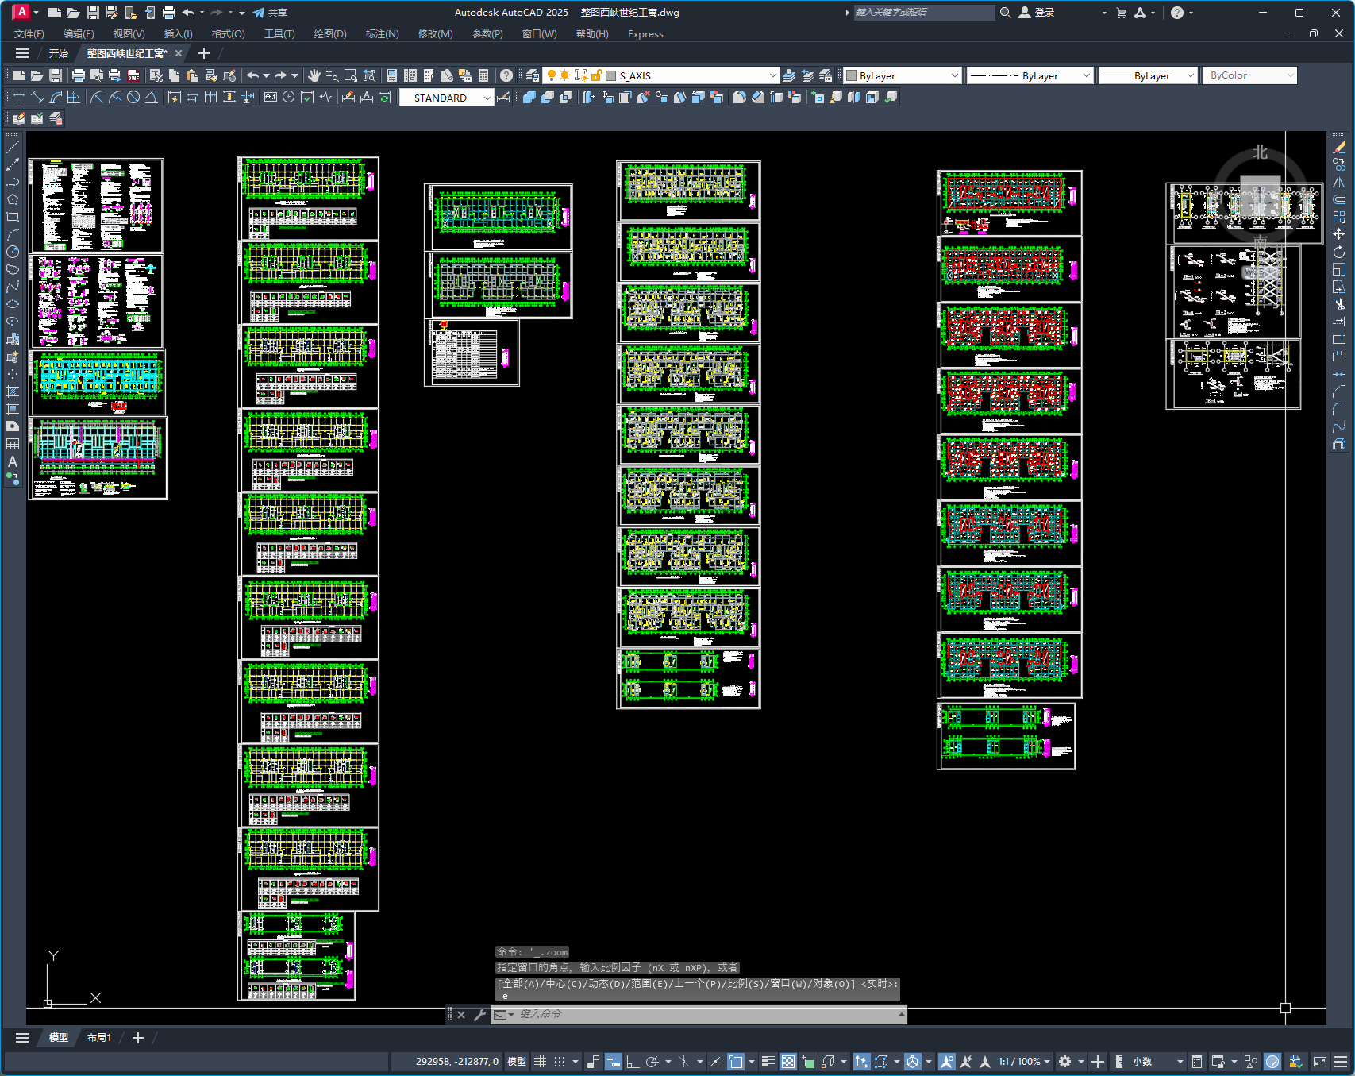Select the Multiline Text A tool
The height and width of the screenshot is (1076, 1355).
13,461
